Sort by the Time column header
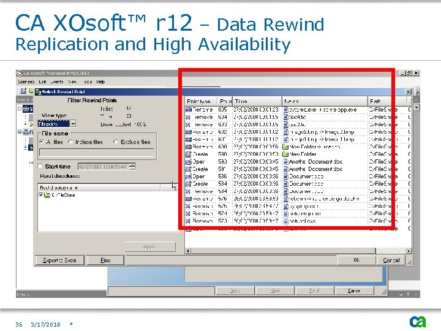This screenshot has height=331, width=441. [257, 101]
